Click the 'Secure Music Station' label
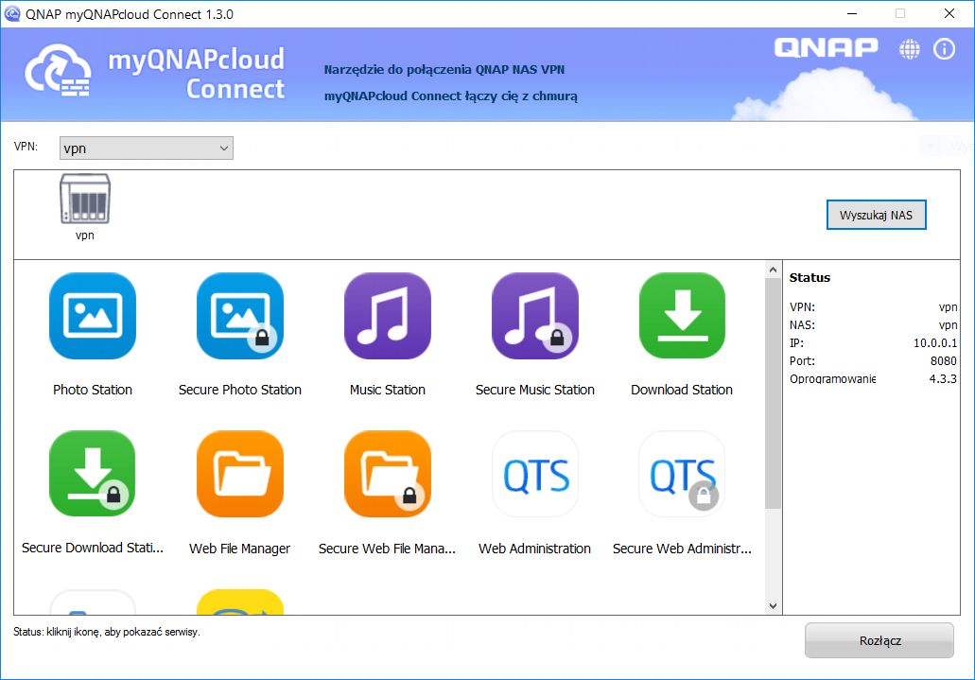Screen dimensions: 975x680 (x=534, y=390)
